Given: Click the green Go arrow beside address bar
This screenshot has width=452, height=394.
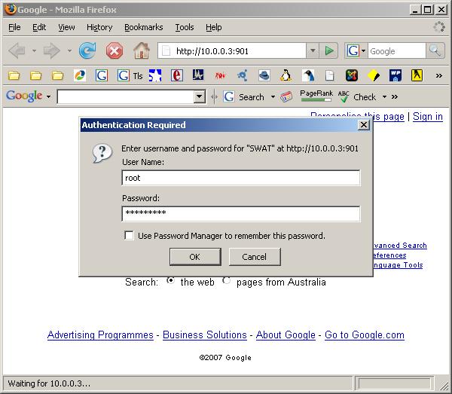Looking at the screenshot, I should (329, 50).
